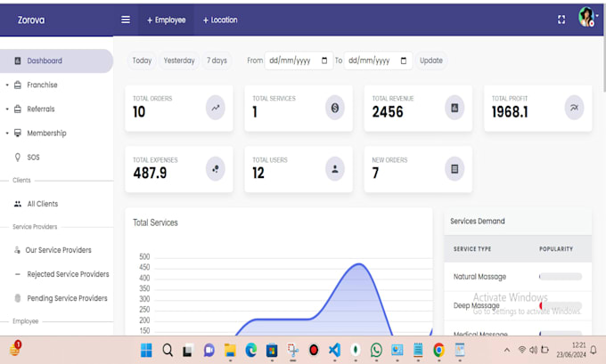This screenshot has width=606, height=364.
Task: Open the From date calendar picker
Action: (324, 61)
